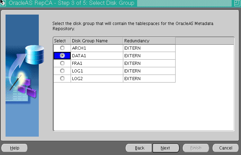This screenshot has width=241, height=155.
Task: Click the window menu icon in title bar
Action: (x=3, y=3)
